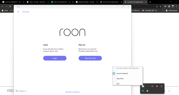179x95 pixels.
Task: Open the red-icon Thai bookmark
Action: coord(150,10)
